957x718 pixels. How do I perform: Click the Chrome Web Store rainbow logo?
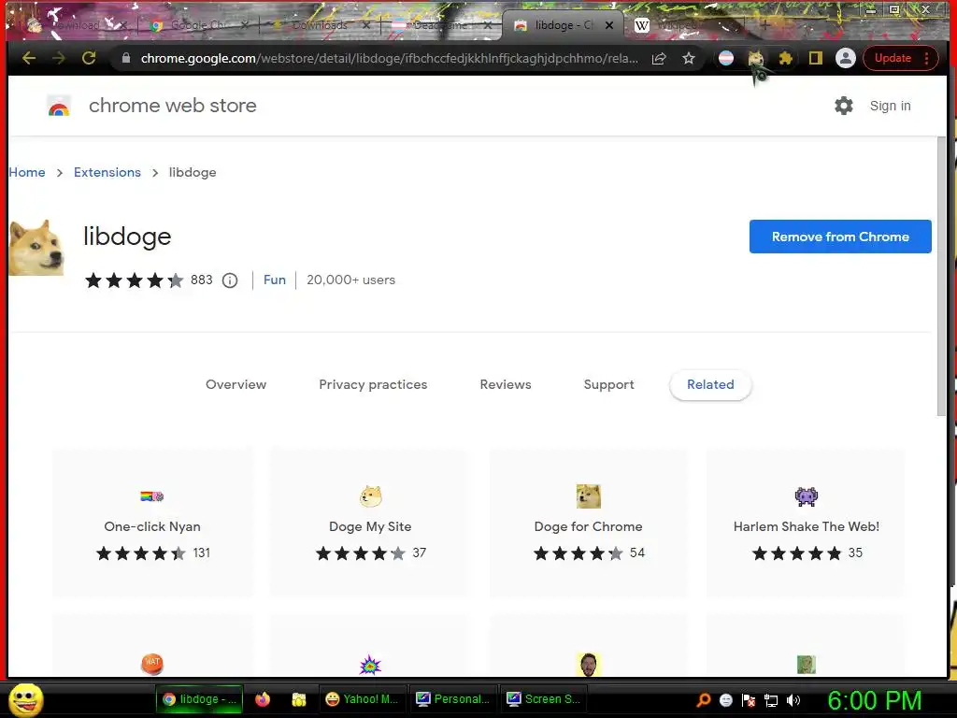pyautogui.click(x=59, y=107)
